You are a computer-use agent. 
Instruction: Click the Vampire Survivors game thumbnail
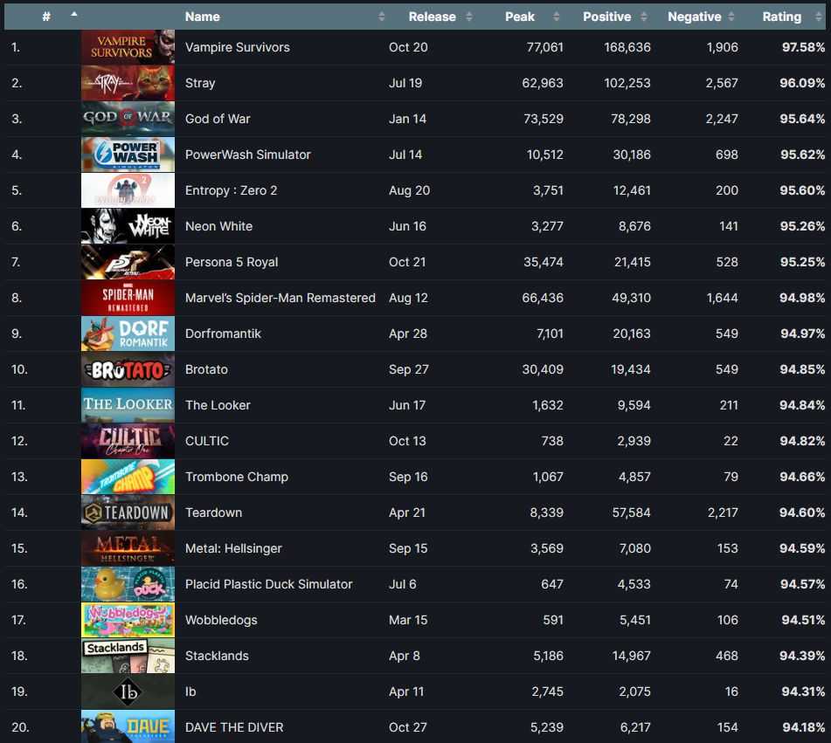pos(128,47)
